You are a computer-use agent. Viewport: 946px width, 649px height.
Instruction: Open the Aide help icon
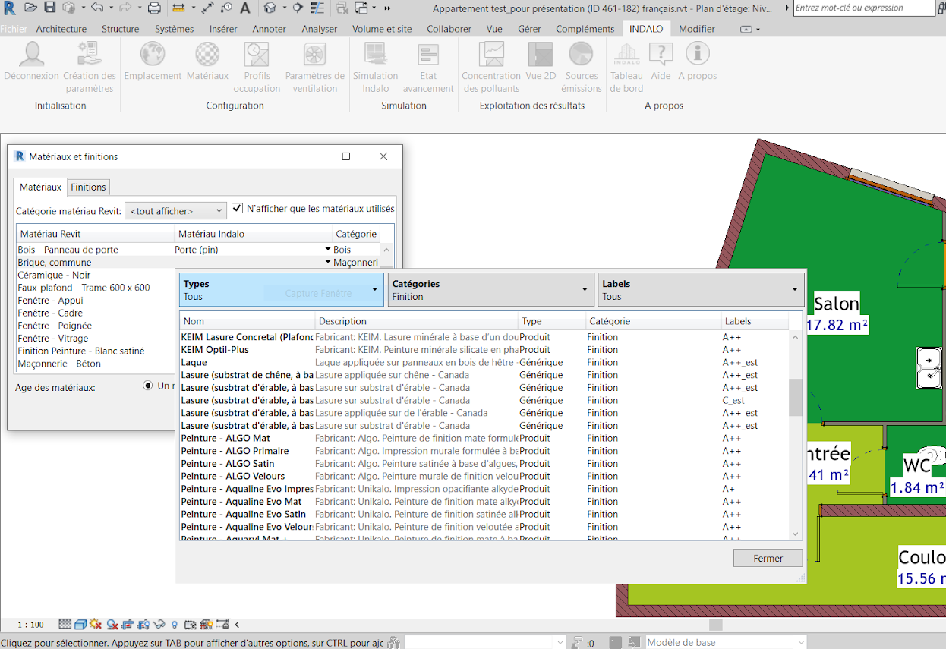coord(661,55)
